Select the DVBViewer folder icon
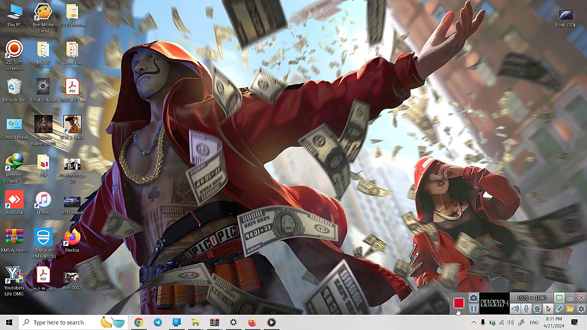The image size is (587, 330). (x=72, y=15)
